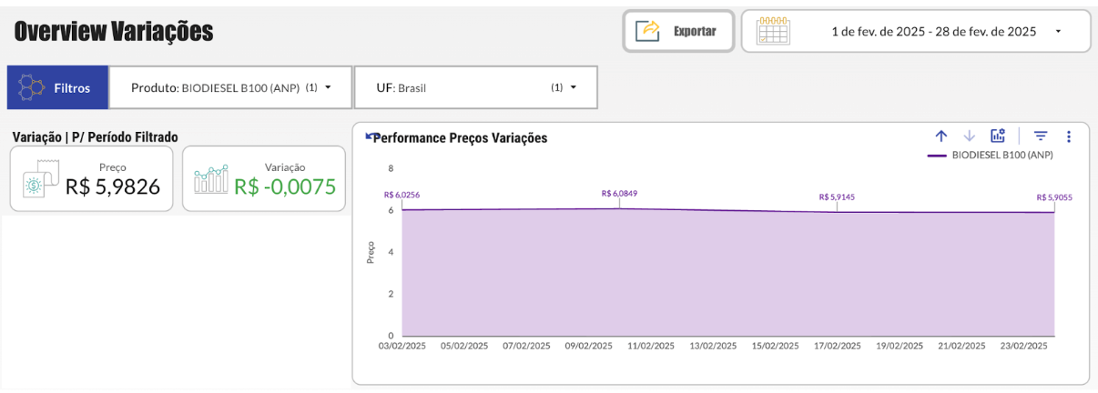
Task: Click the drill down arrow icon
Action: pyautogui.click(x=969, y=136)
